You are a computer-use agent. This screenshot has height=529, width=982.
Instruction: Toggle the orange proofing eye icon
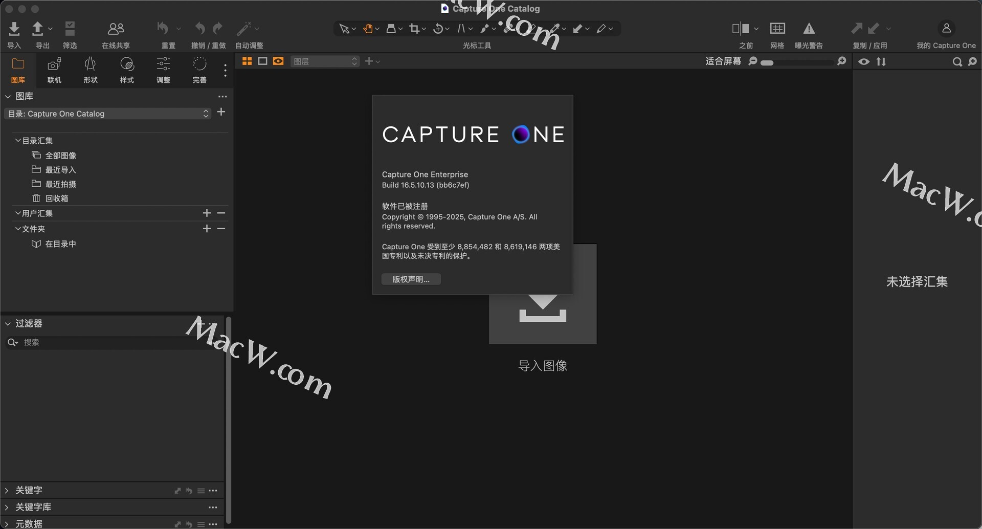278,61
